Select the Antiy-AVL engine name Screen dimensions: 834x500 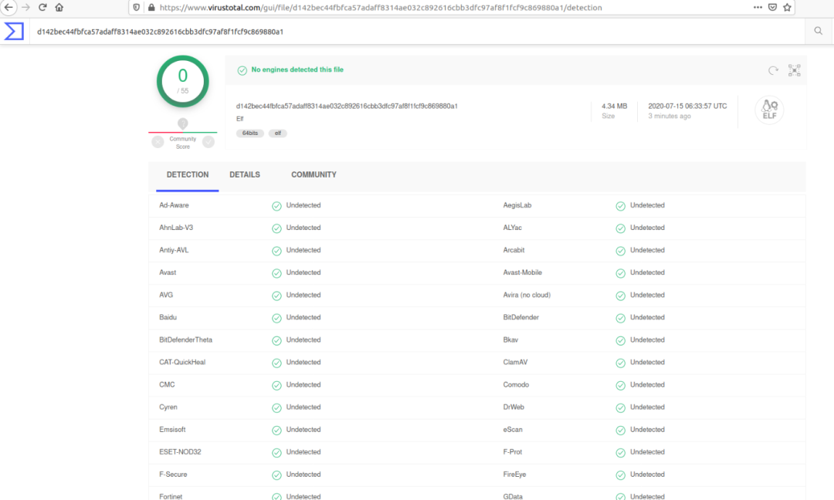click(174, 250)
